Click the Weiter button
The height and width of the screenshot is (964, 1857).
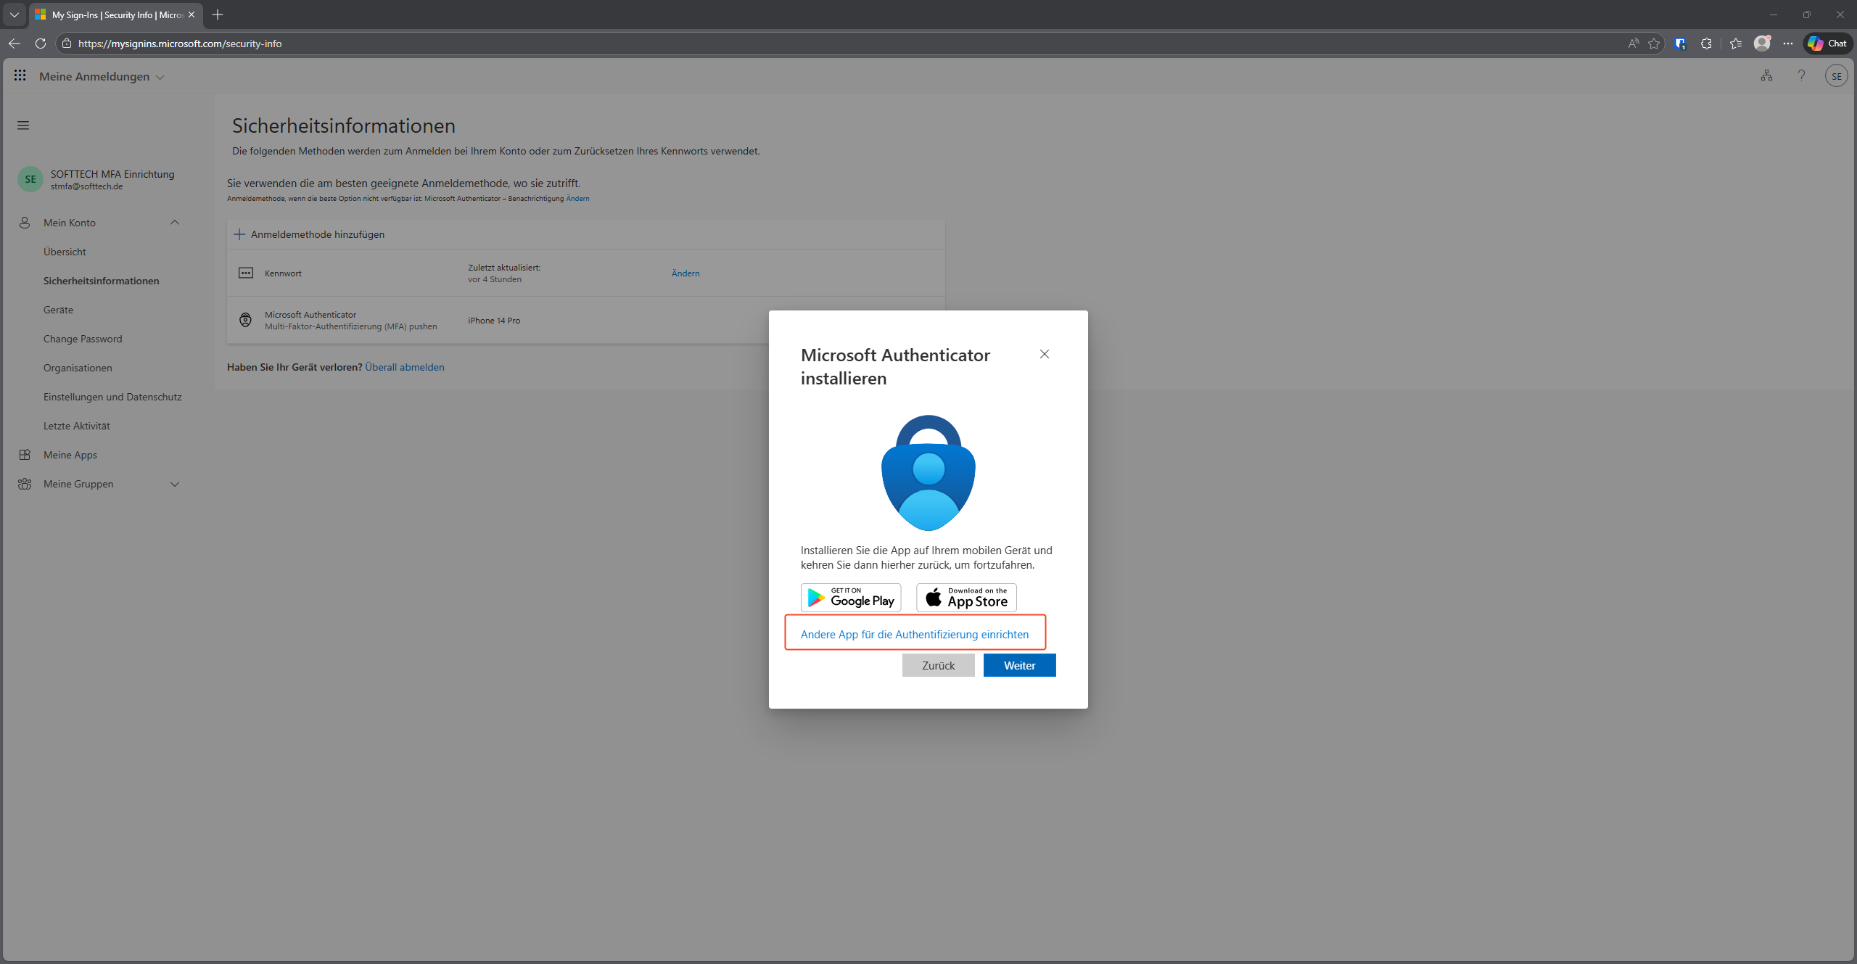tap(1020, 665)
